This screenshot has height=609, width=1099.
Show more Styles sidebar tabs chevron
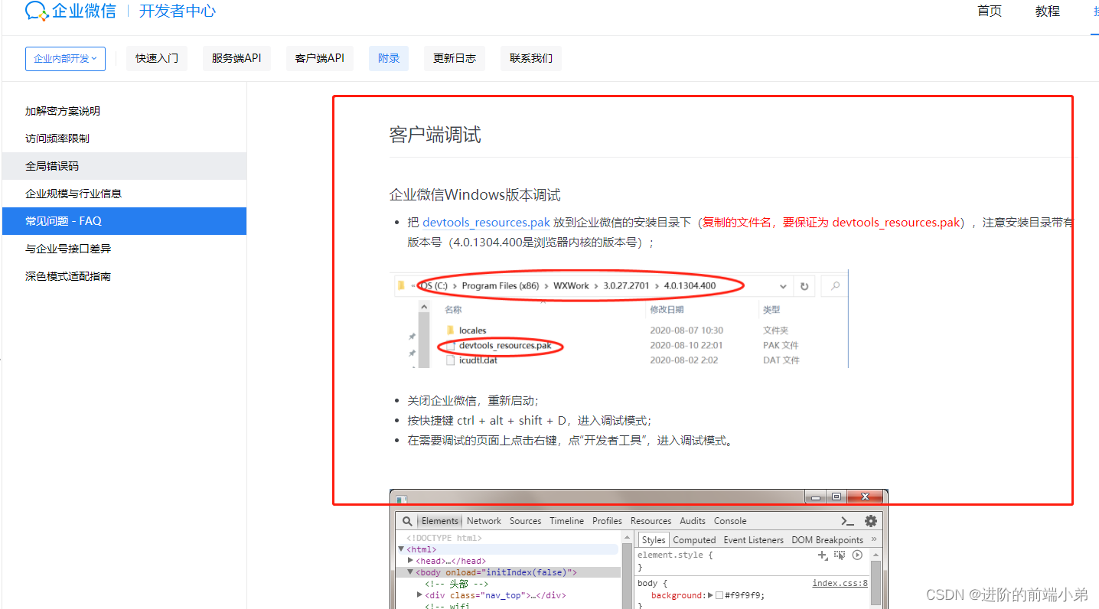click(x=873, y=539)
